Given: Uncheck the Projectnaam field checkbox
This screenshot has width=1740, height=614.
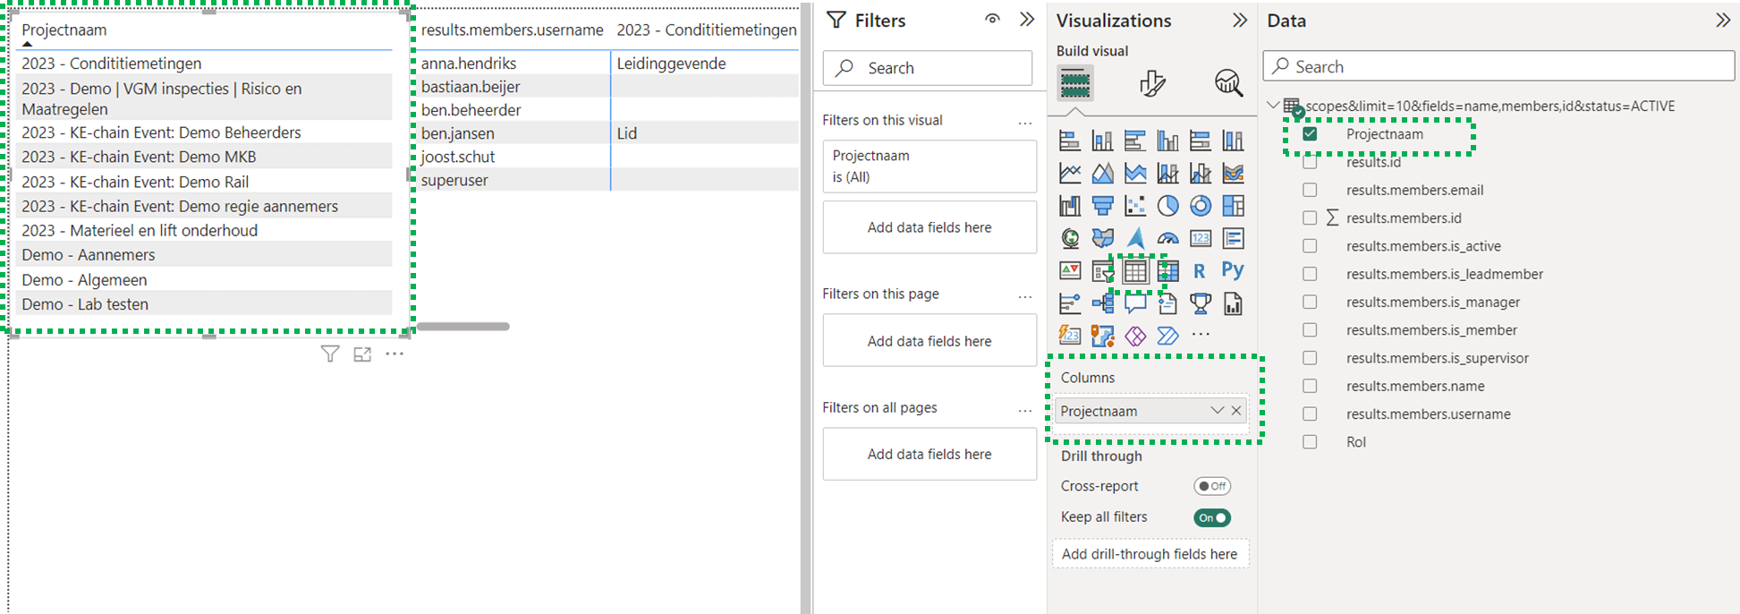Looking at the screenshot, I should [1310, 134].
